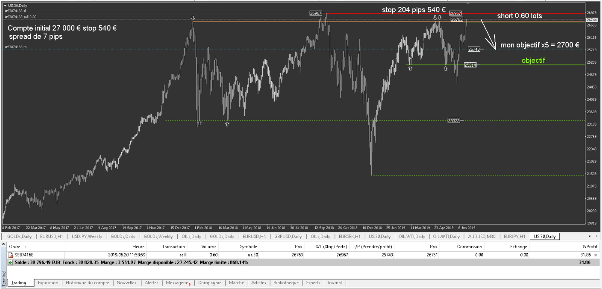
Task: Open the Alertes tab
Action: 151,283
